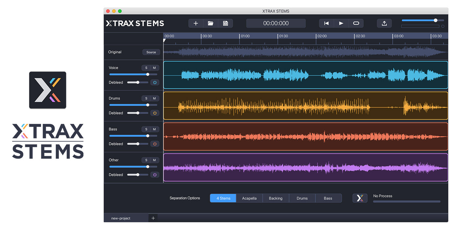Adjust the Drums volume slider
Screen dimensions: 460x230
133,105
